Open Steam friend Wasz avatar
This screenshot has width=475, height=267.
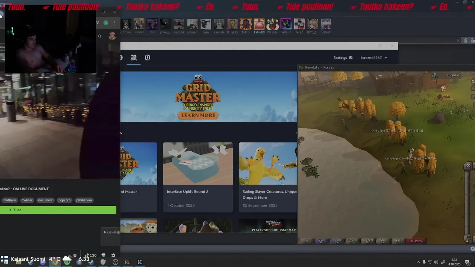[273, 24]
